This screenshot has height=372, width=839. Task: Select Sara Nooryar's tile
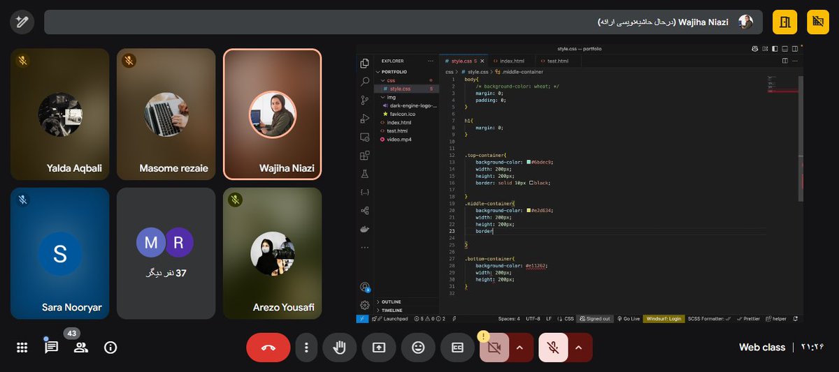[60, 253]
